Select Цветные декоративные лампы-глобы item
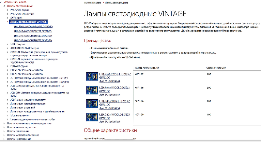Screen dimensions: 261x142 [x=32, y=120]
